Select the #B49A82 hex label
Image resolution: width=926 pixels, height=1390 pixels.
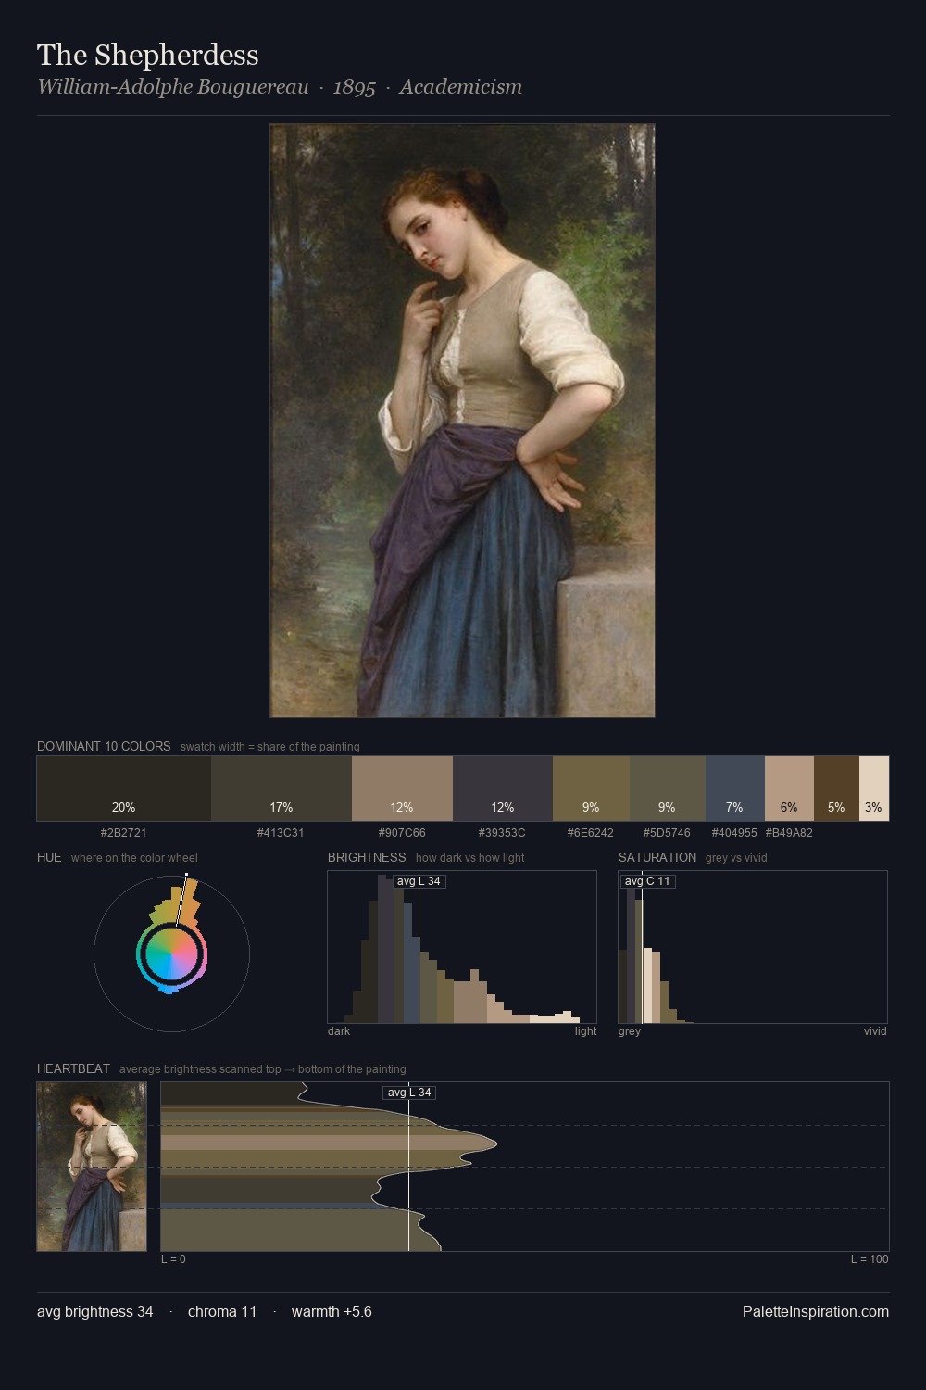click(789, 832)
